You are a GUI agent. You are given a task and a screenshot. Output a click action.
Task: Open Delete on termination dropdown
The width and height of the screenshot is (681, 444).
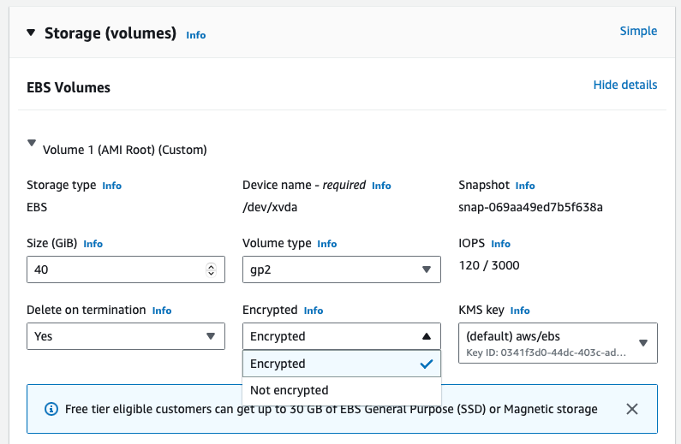click(x=125, y=336)
